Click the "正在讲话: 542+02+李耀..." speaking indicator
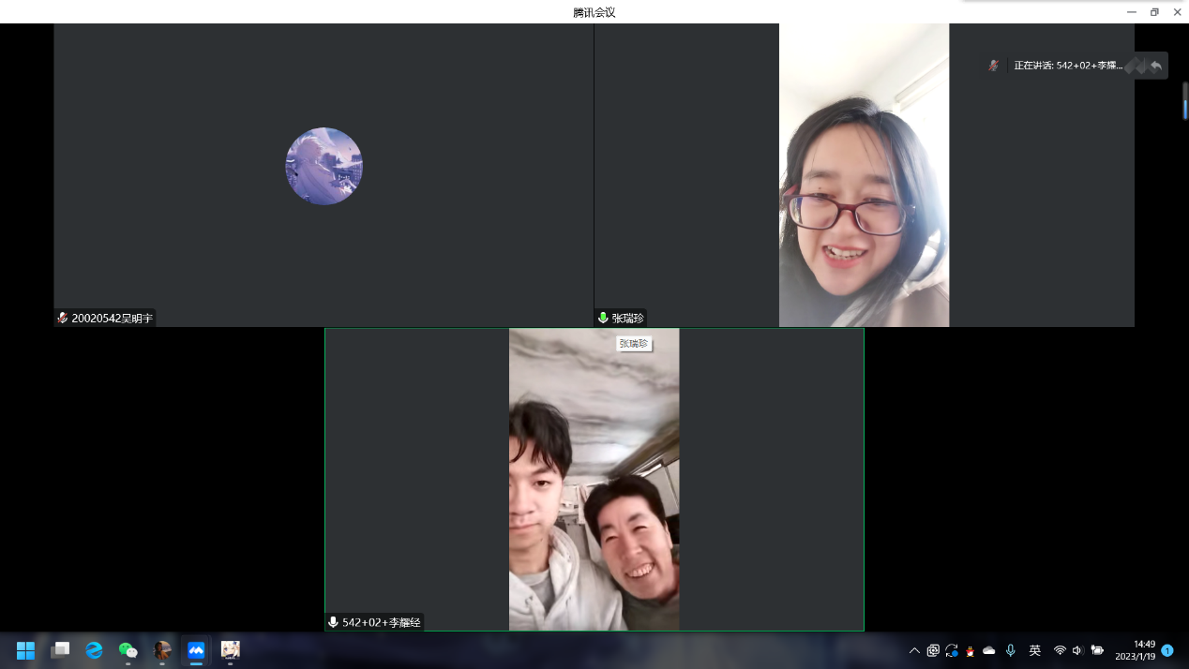 click(x=1068, y=66)
